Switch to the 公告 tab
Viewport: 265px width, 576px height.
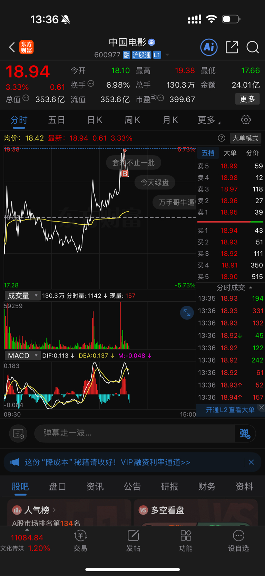click(x=132, y=487)
